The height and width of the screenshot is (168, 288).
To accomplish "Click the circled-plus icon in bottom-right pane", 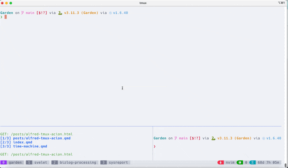I will 264,138.
